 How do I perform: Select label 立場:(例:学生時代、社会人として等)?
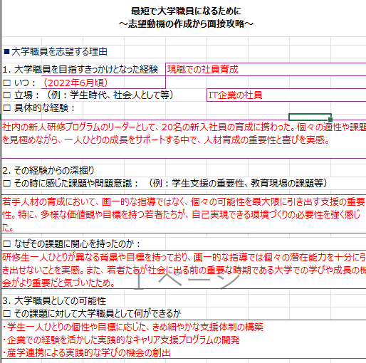point(94,95)
